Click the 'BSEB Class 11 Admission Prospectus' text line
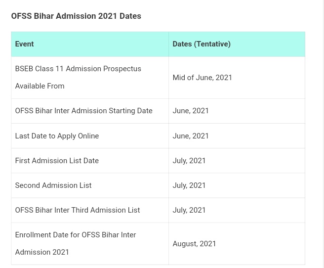Image resolution: width=324 pixels, height=268 pixels. (78, 69)
